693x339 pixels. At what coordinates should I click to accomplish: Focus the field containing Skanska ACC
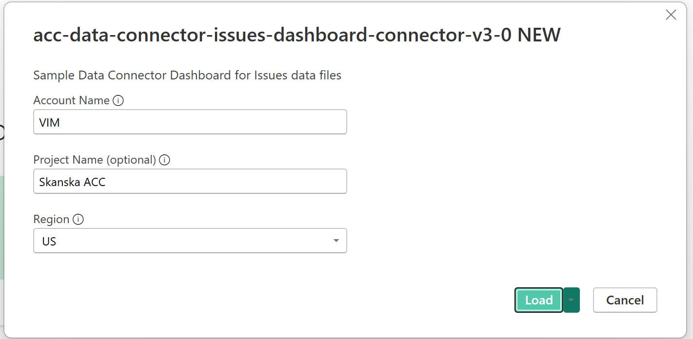tap(190, 181)
